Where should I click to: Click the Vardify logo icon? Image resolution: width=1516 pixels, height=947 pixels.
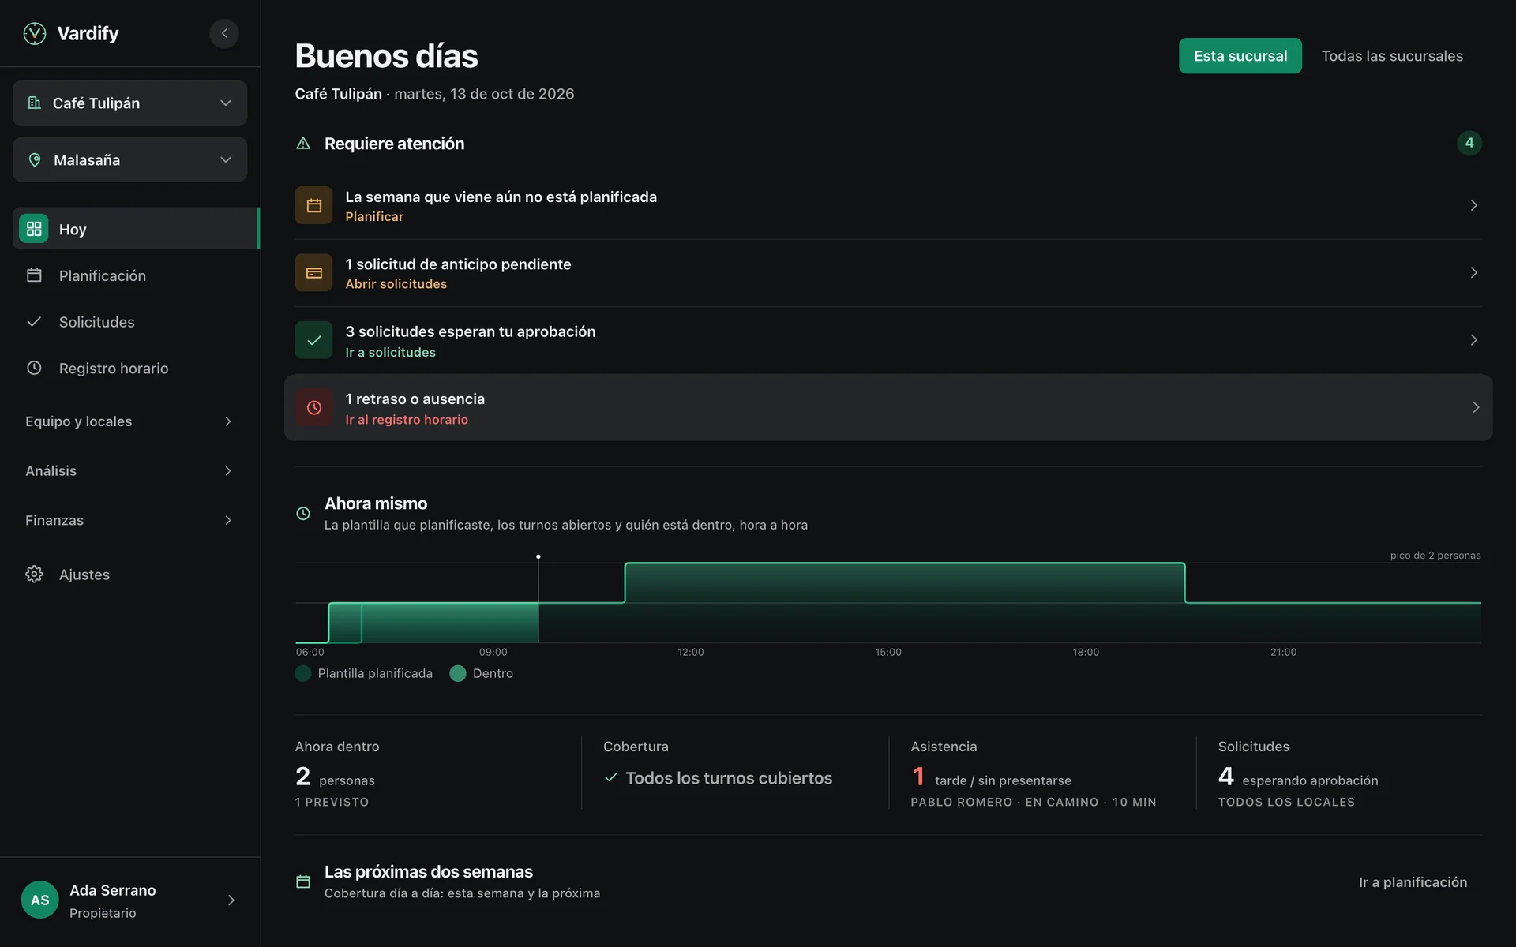point(35,33)
